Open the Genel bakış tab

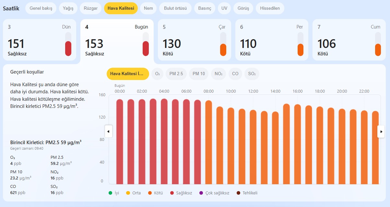(41, 8)
